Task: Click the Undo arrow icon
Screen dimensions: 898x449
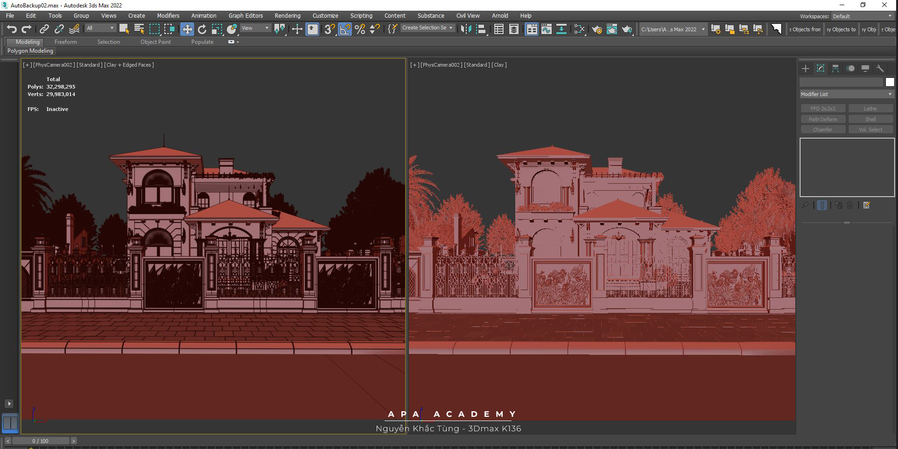Action: [12, 29]
